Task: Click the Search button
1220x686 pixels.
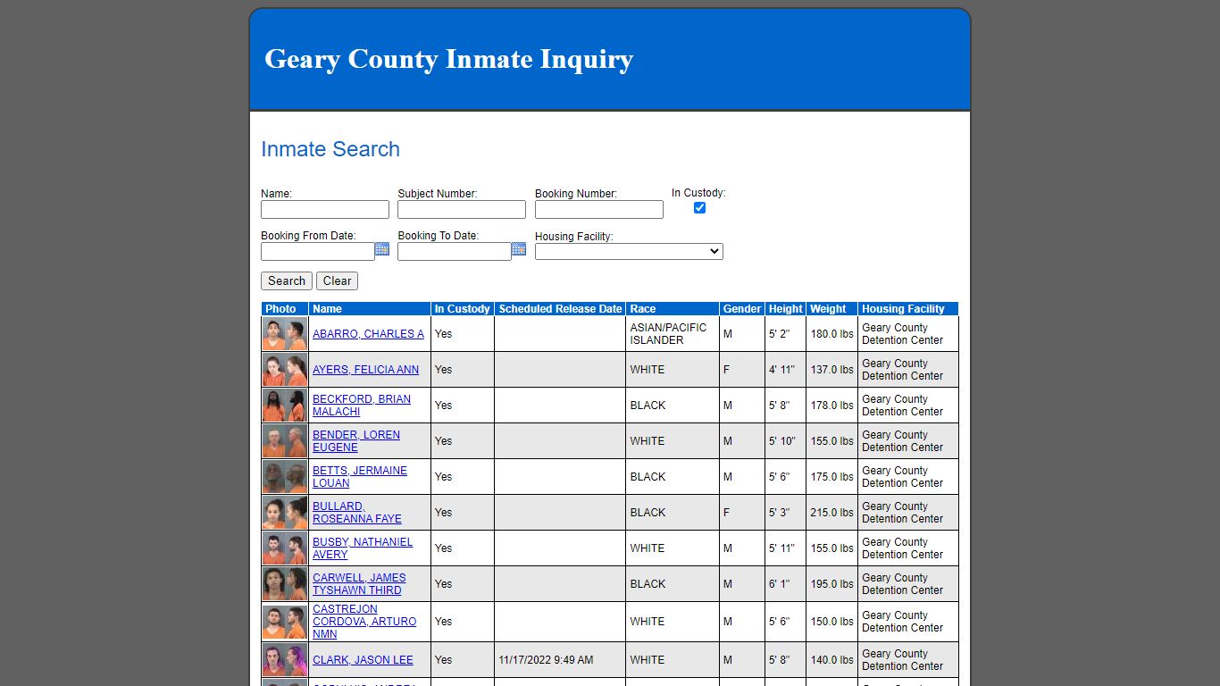Action: (287, 280)
